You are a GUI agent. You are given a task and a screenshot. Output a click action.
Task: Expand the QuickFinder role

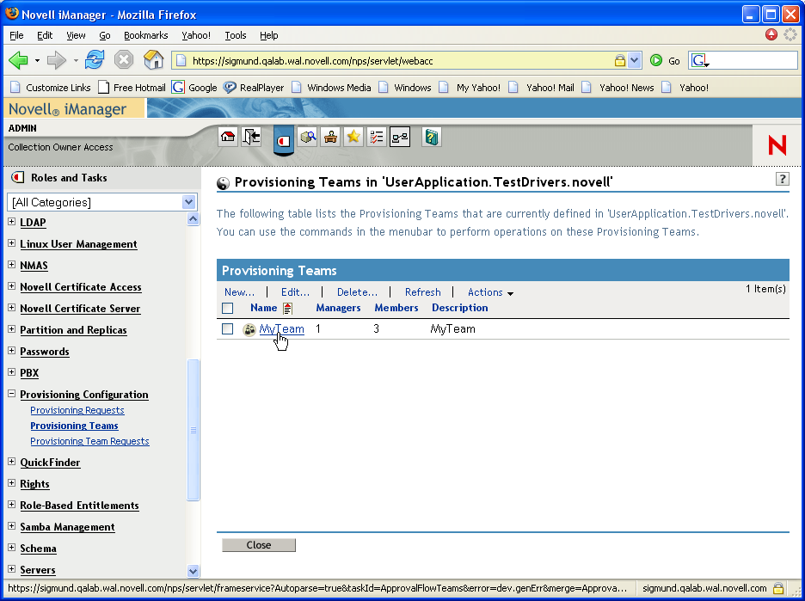12,462
